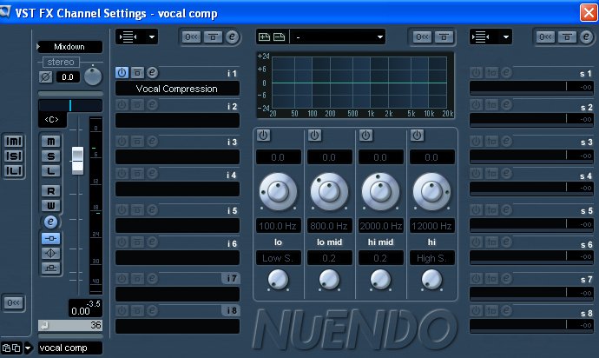Click the copy channel settings icons
Screen dimensions: 599x358
coord(11,348)
